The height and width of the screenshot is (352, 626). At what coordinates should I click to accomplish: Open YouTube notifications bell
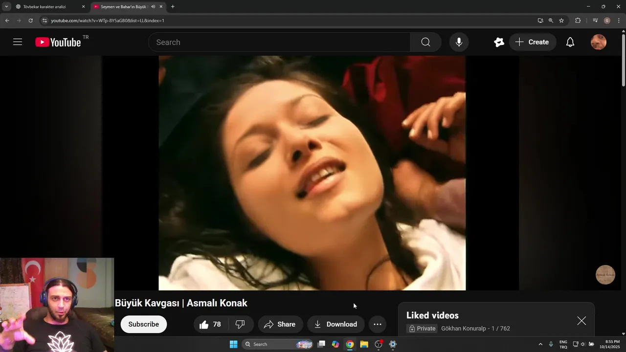pos(570,42)
